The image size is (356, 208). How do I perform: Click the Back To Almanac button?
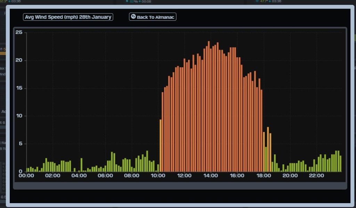153,17
